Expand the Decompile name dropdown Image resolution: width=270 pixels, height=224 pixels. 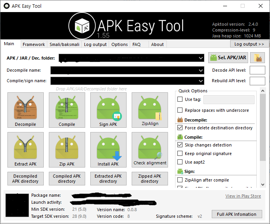coord(200,71)
